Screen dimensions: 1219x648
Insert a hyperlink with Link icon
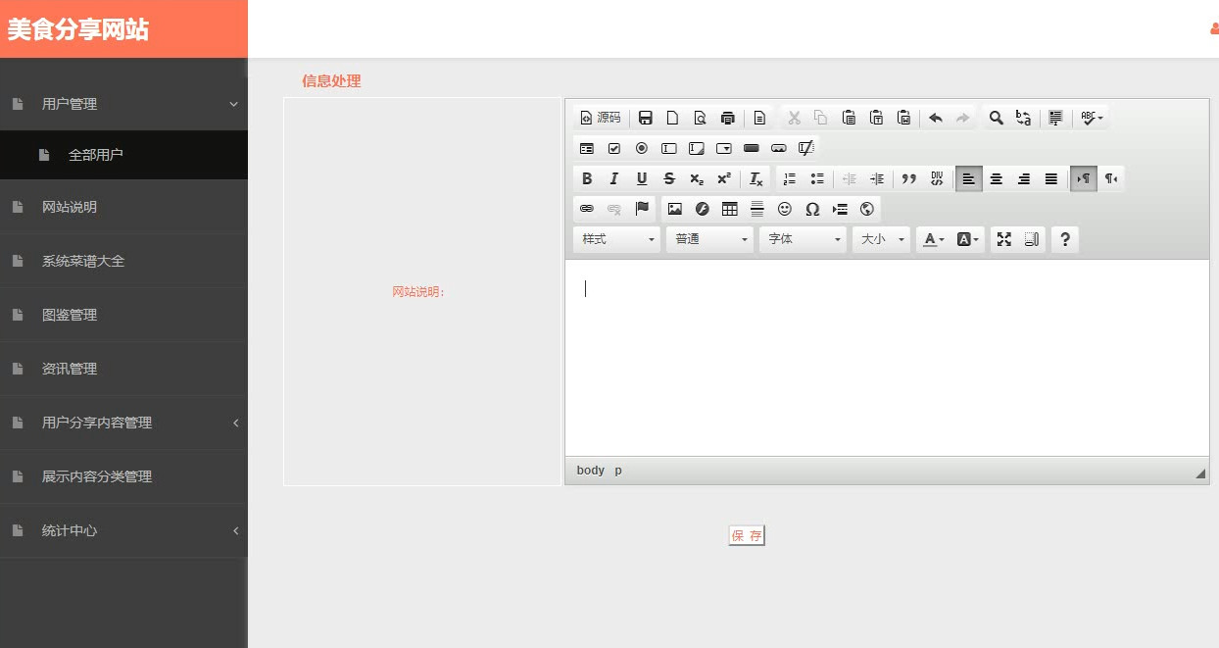click(587, 209)
